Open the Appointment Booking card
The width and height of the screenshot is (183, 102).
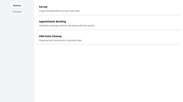(109, 24)
